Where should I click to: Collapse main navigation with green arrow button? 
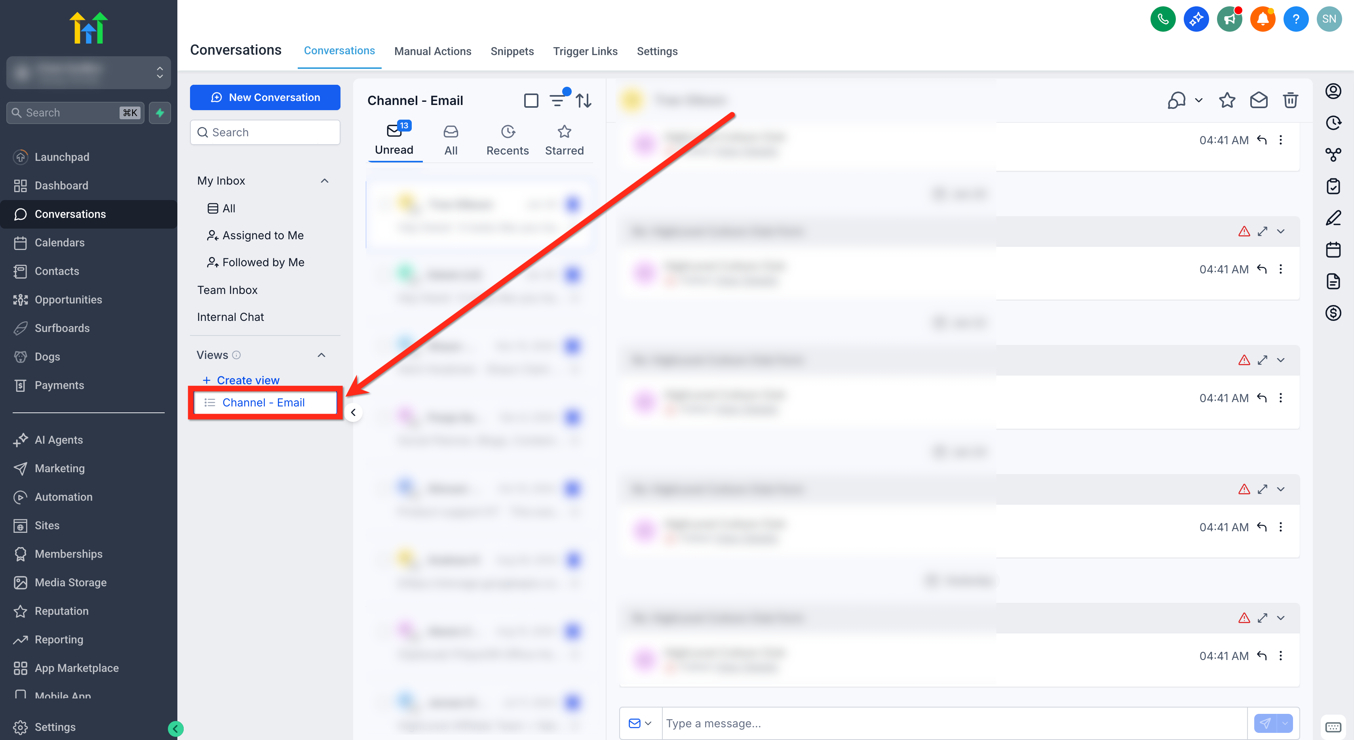coord(175,729)
